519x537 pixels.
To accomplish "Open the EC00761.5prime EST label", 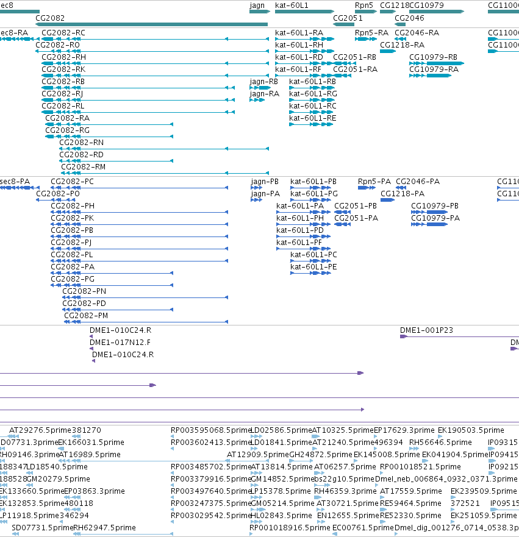I will pos(363,528).
